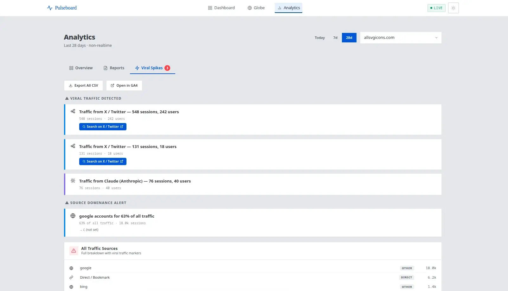Click the Pulseboard logo icon
The width and height of the screenshot is (508, 291).
coord(50,8)
